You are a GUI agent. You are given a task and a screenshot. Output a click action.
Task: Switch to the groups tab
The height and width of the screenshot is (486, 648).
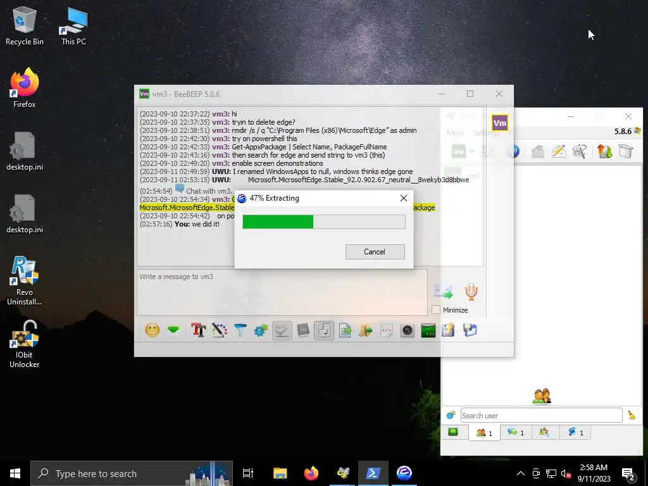544,432
